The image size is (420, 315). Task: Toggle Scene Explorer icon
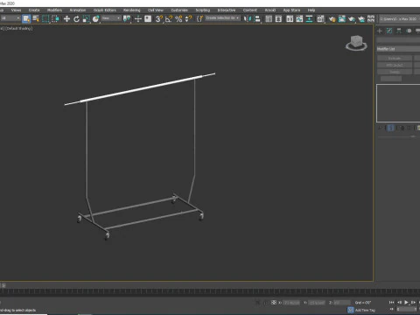coord(269,19)
